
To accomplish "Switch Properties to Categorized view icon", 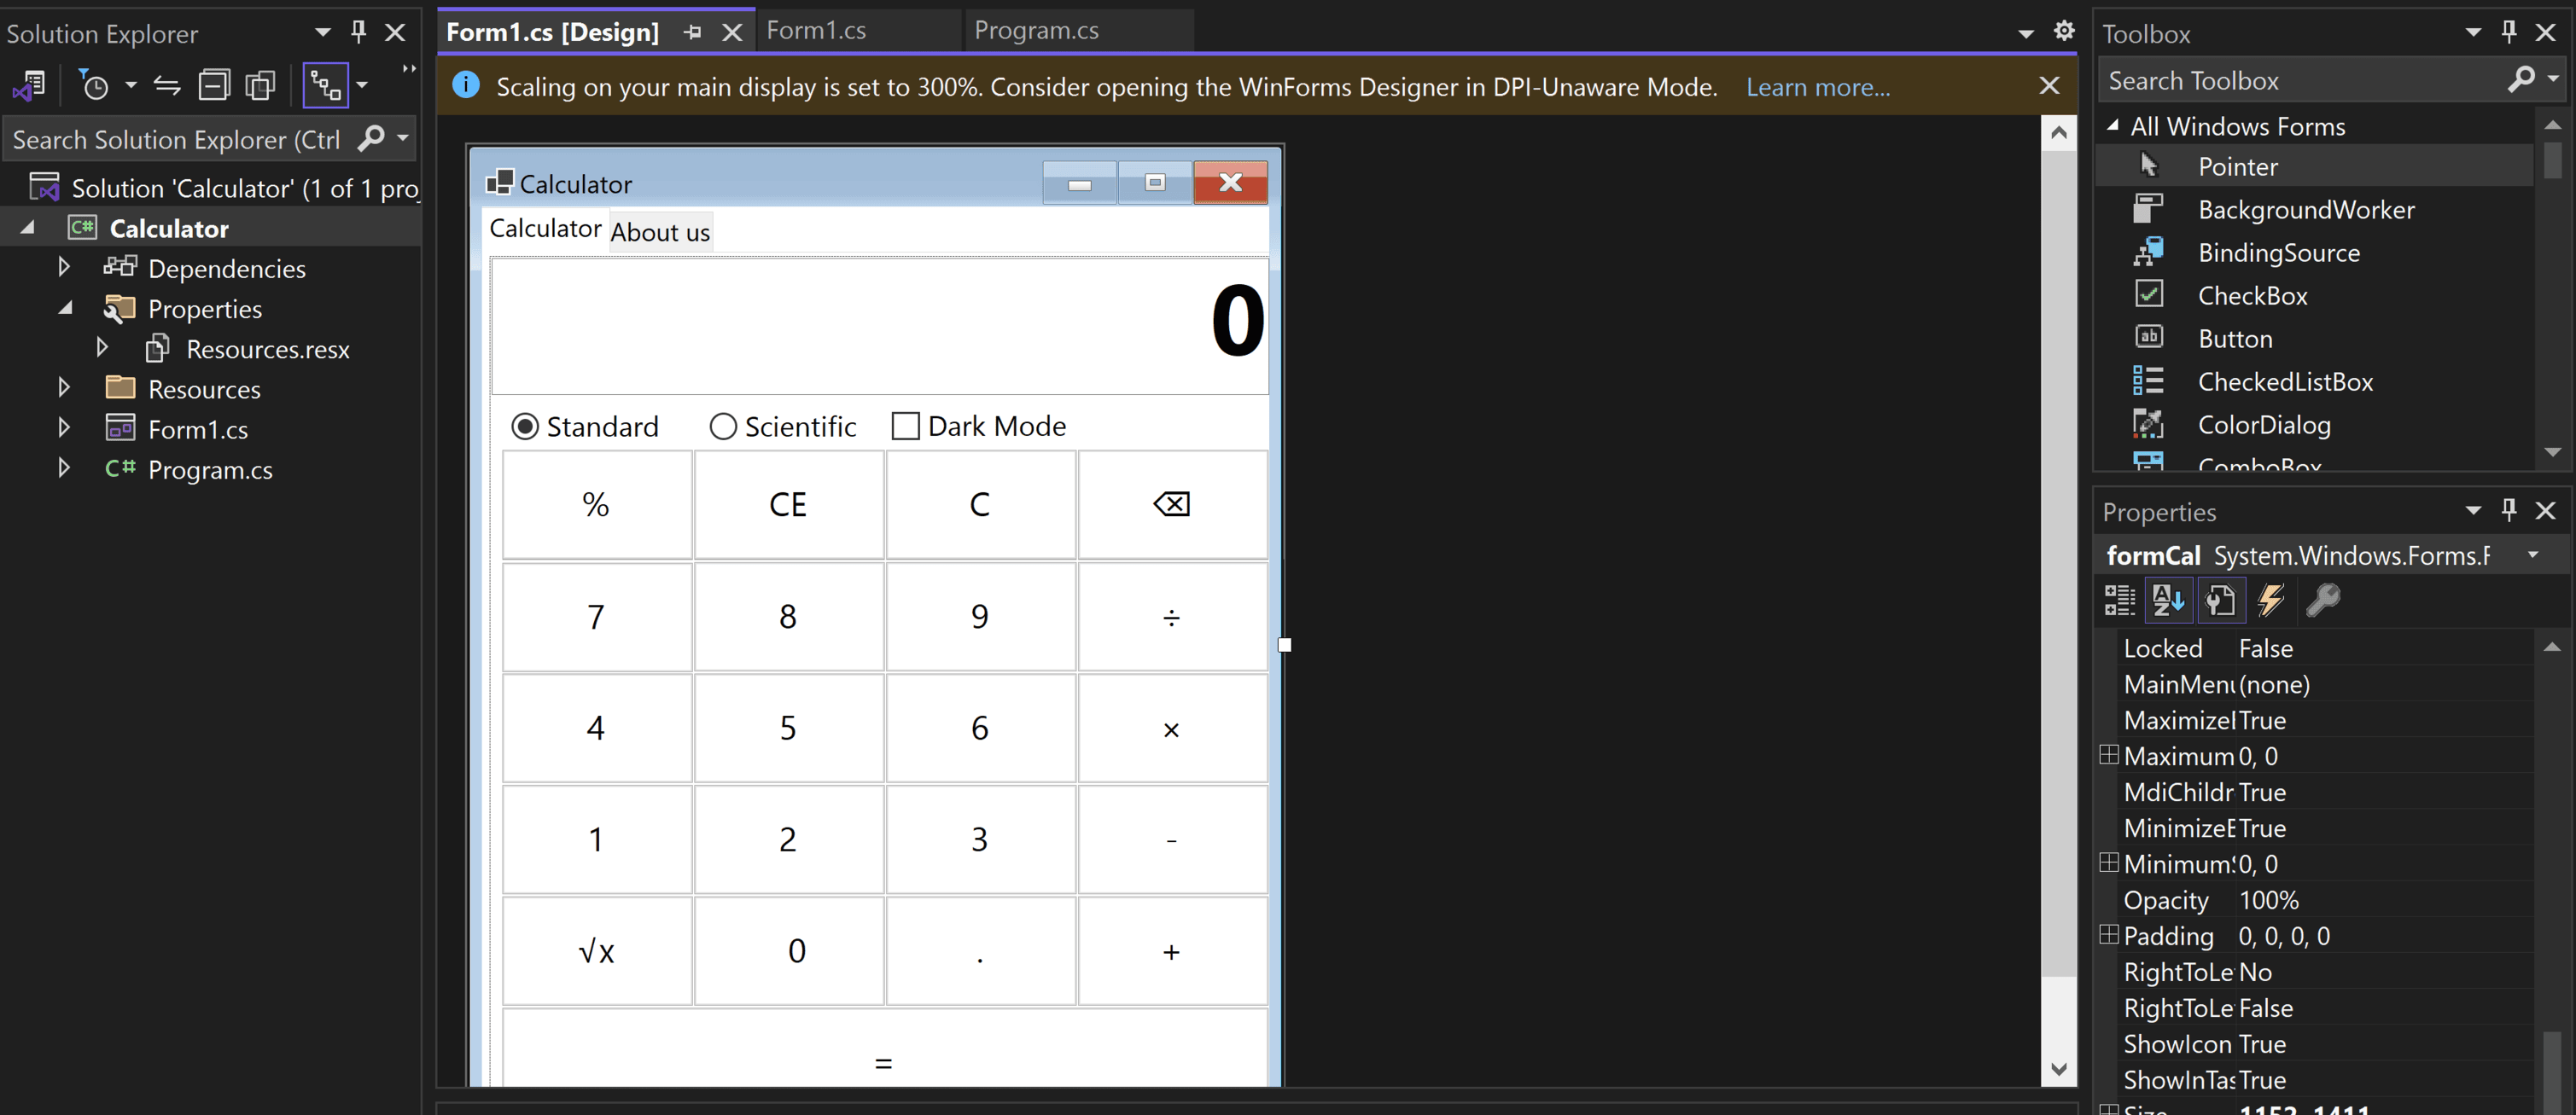I will [2119, 601].
